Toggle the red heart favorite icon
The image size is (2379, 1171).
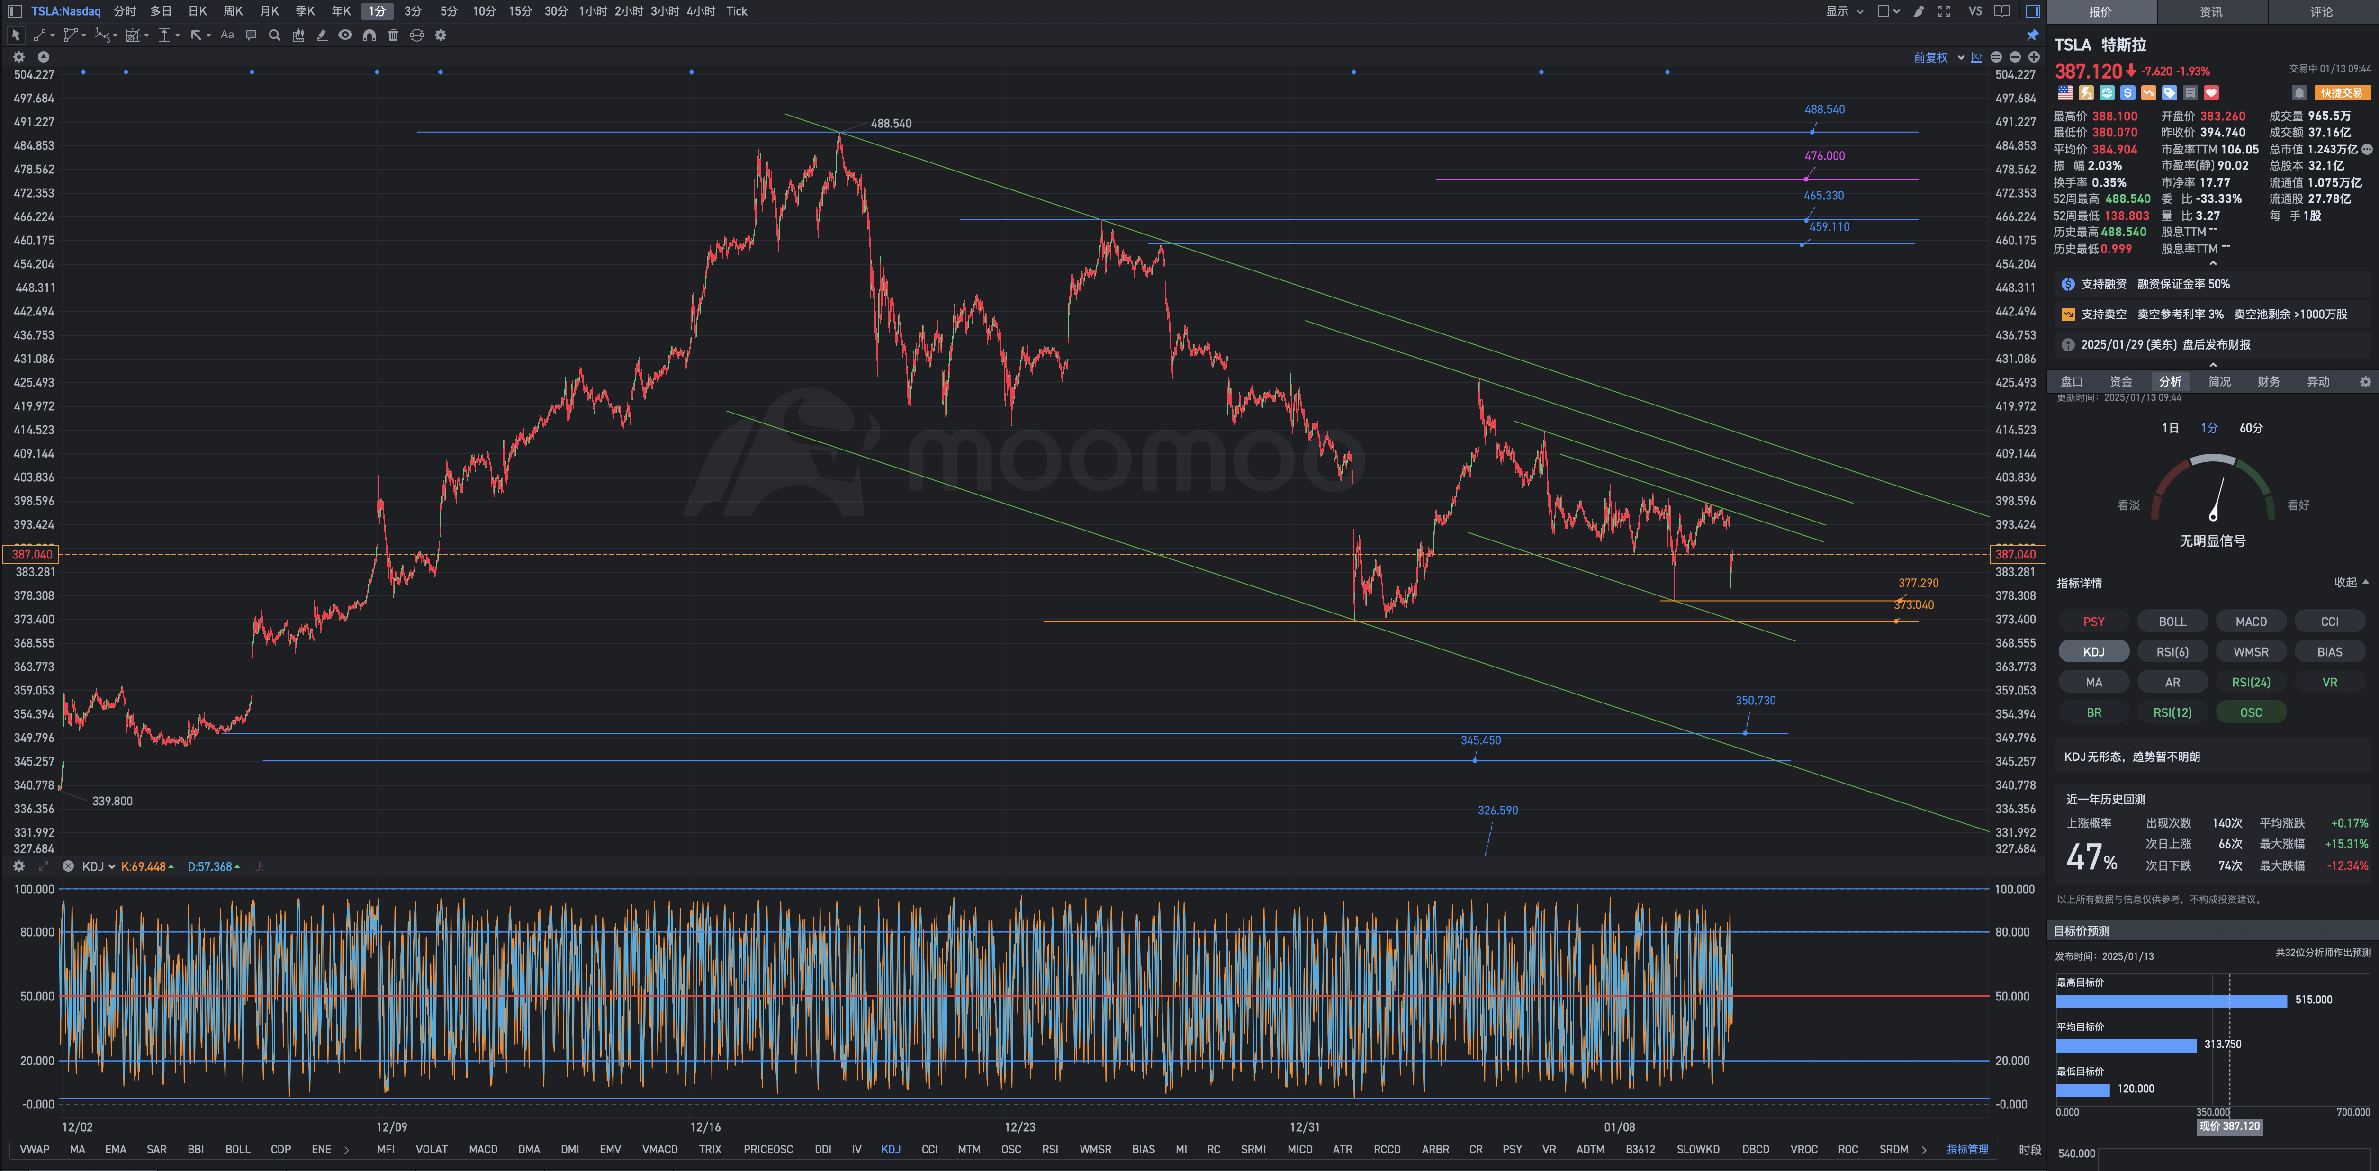(x=2211, y=93)
